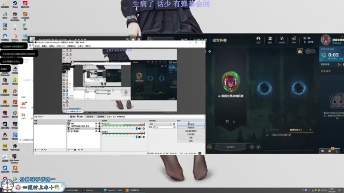Click lobby podium icon beside toggle
Viewport: 344px width, 193px height.
click(300, 51)
